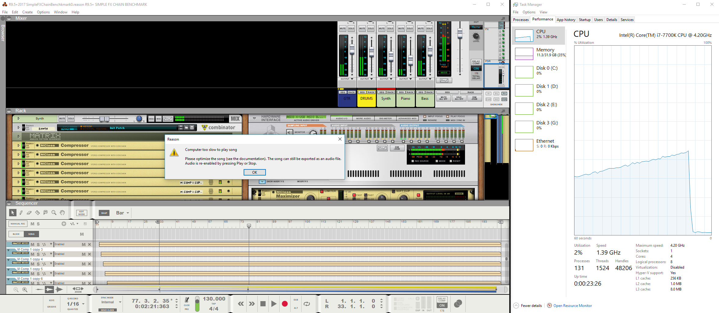The height and width of the screenshot is (313, 719).
Task: Click the Fast Forward transport button
Action: pos(252,304)
